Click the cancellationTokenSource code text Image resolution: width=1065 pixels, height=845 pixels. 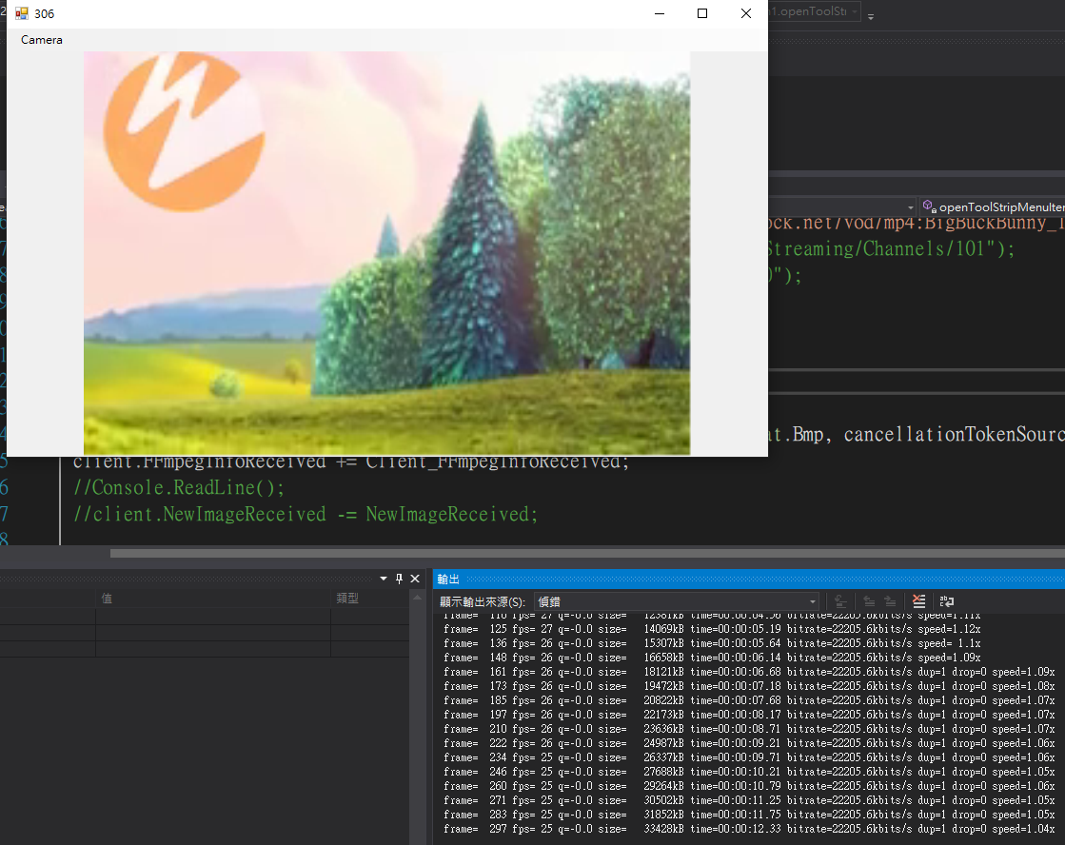pyautogui.click(x=954, y=435)
